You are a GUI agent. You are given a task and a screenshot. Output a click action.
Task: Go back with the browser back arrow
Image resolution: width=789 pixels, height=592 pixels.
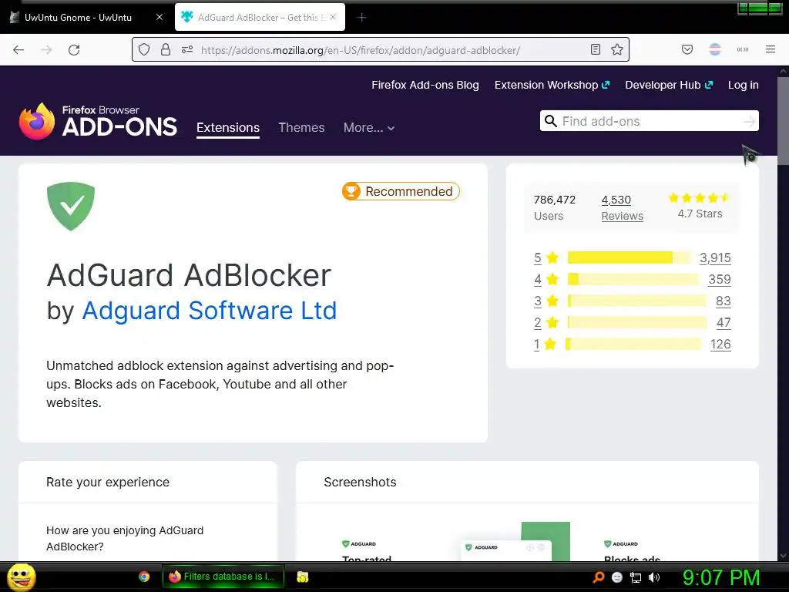pyautogui.click(x=18, y=50)
